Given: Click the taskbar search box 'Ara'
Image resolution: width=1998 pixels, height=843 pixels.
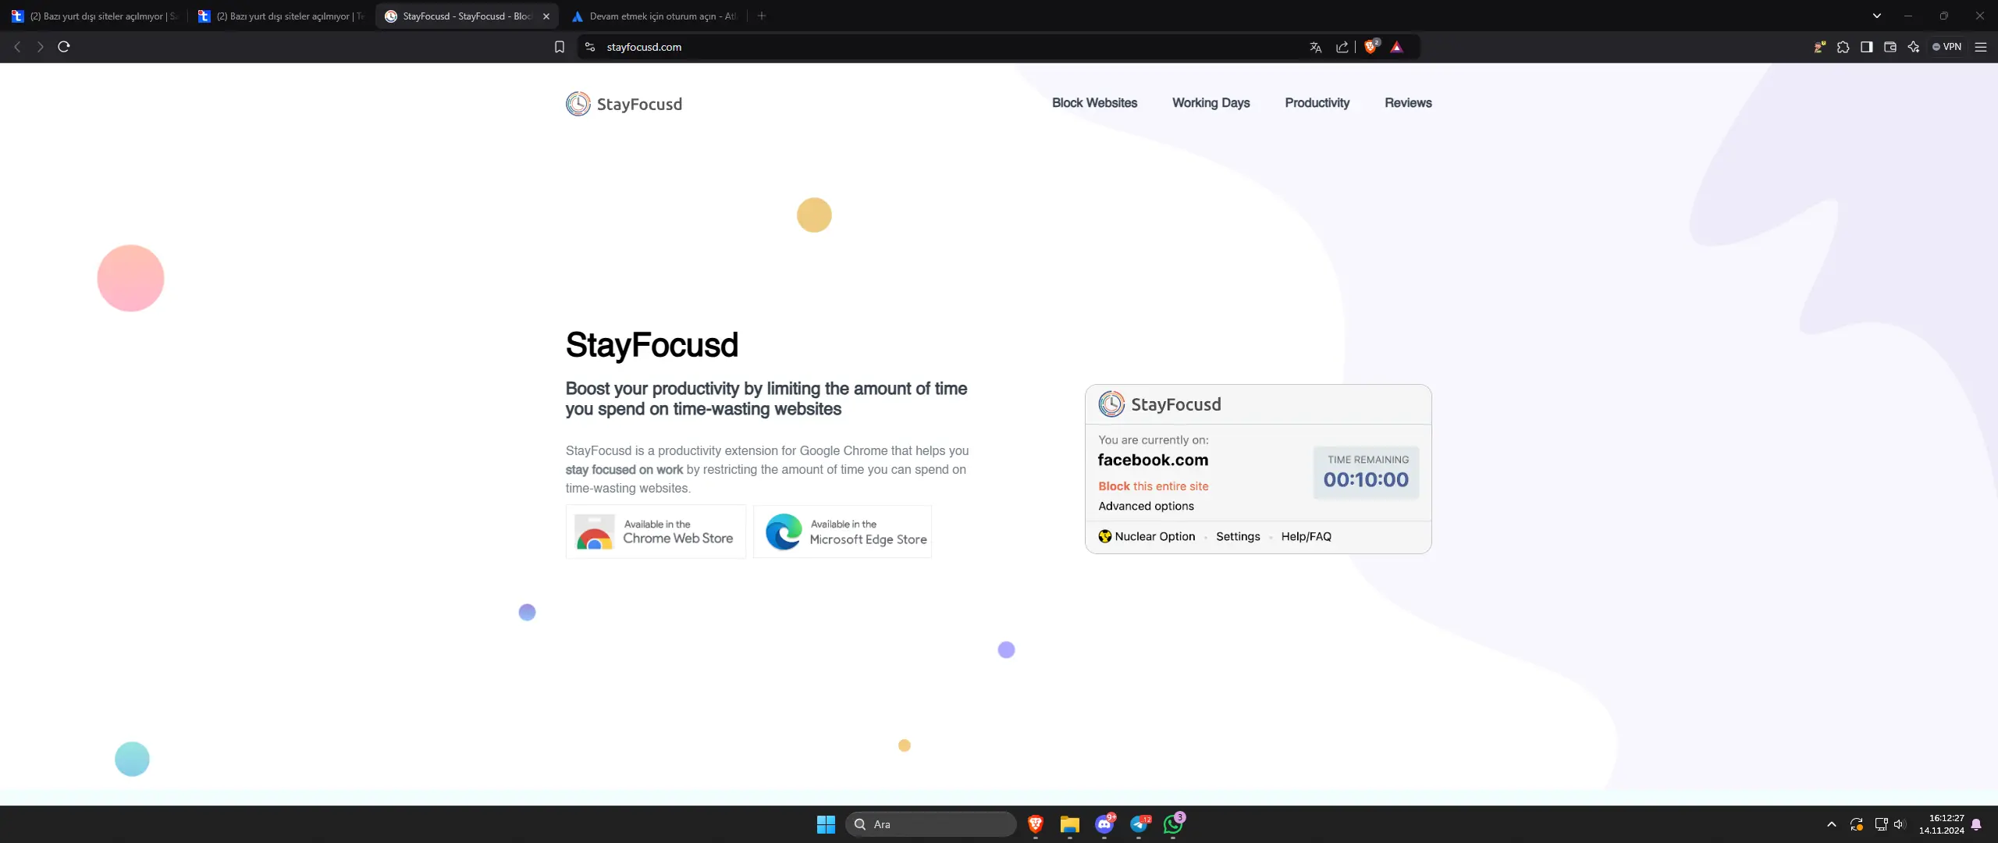Looking at the screenshot, I should pyautogui.click(x=931, y=824).
